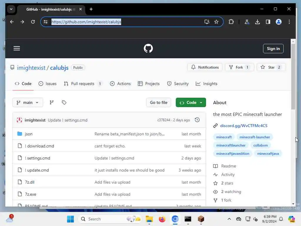The height and width of the screenshot is (226, 301).
Task: Click the Go to file button
Action: tap(158, 102)
